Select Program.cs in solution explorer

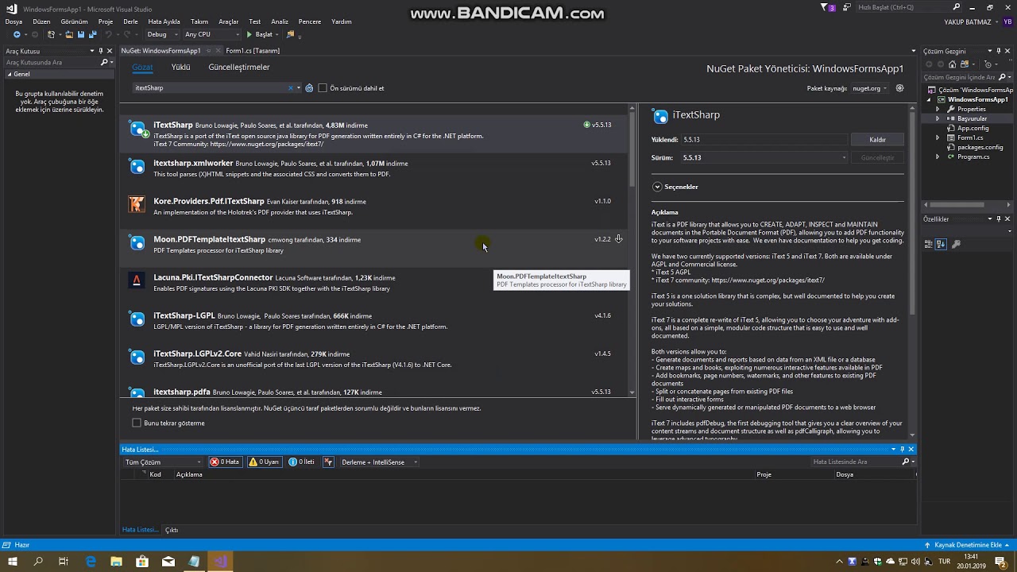tap(973, 157)
